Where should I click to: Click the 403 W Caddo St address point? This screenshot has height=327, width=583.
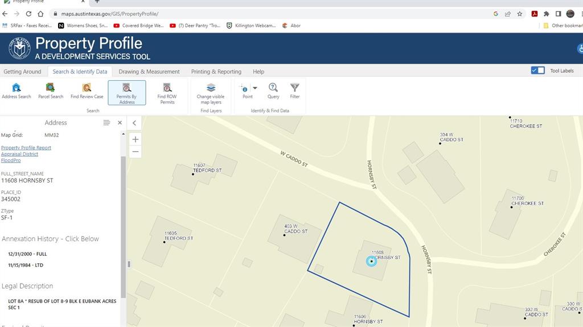[285, 235]
